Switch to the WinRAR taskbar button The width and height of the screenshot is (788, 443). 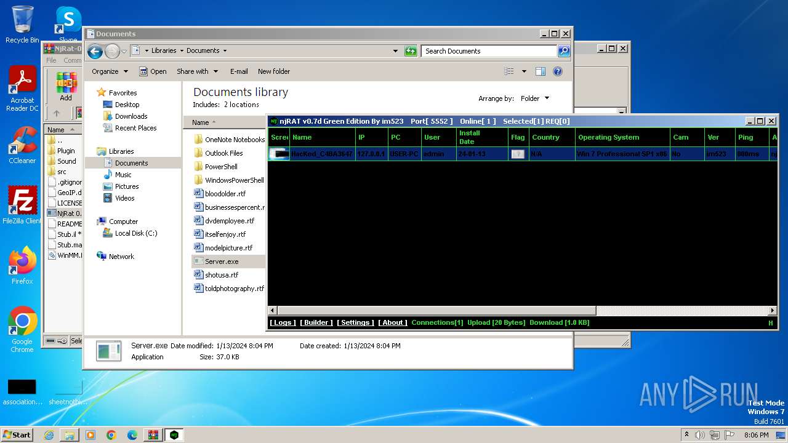tap(153, 435)
